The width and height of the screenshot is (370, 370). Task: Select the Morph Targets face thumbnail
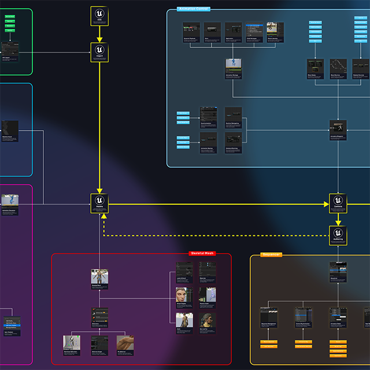(184, 297)
